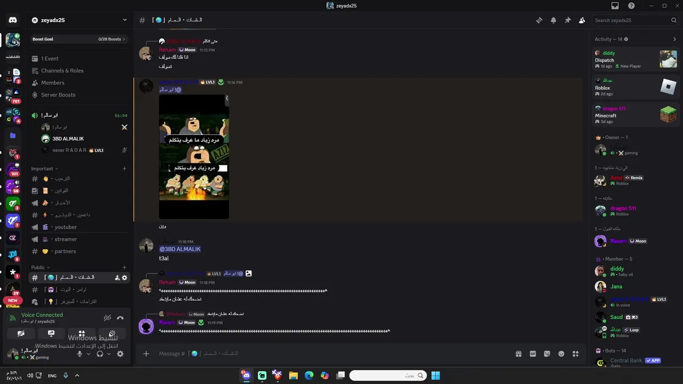Open Threads icon in channel header
Image resolution: width=683 pixels, height=384 pixels.
[x=539, y=20]
